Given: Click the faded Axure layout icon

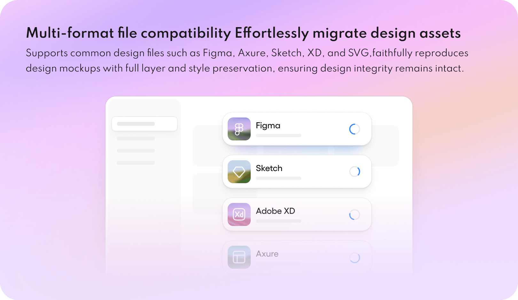Looking at the screenshot, I should (239, 257).
